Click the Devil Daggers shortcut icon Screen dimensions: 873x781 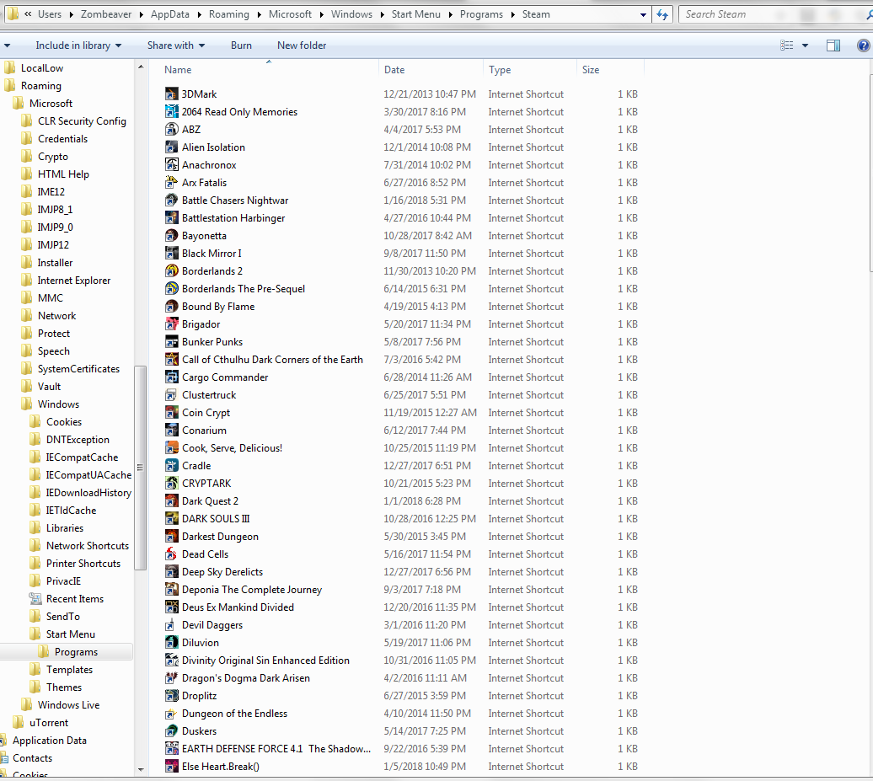(172, 625)
